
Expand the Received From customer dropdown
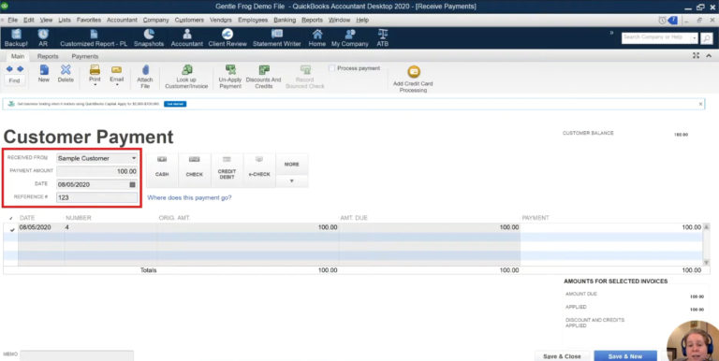click(x=134, y=158)
